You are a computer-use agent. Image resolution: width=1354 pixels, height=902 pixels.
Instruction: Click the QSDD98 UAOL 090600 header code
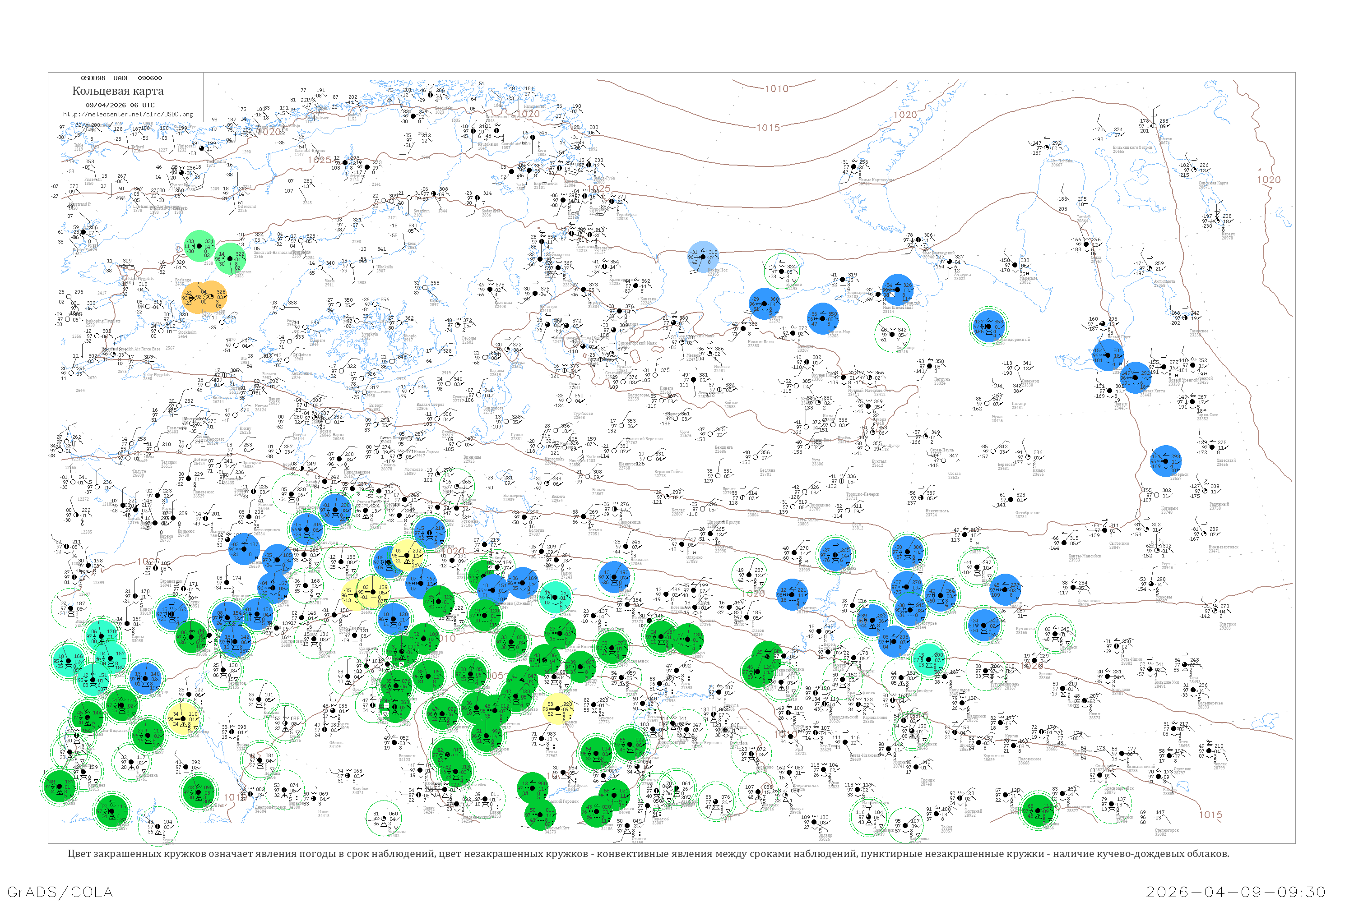click(x=121, y=78)
